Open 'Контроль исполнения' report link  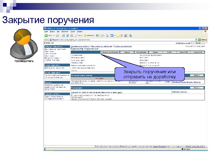[54, 85]
